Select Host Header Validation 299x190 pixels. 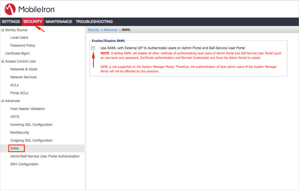[28, 109]
